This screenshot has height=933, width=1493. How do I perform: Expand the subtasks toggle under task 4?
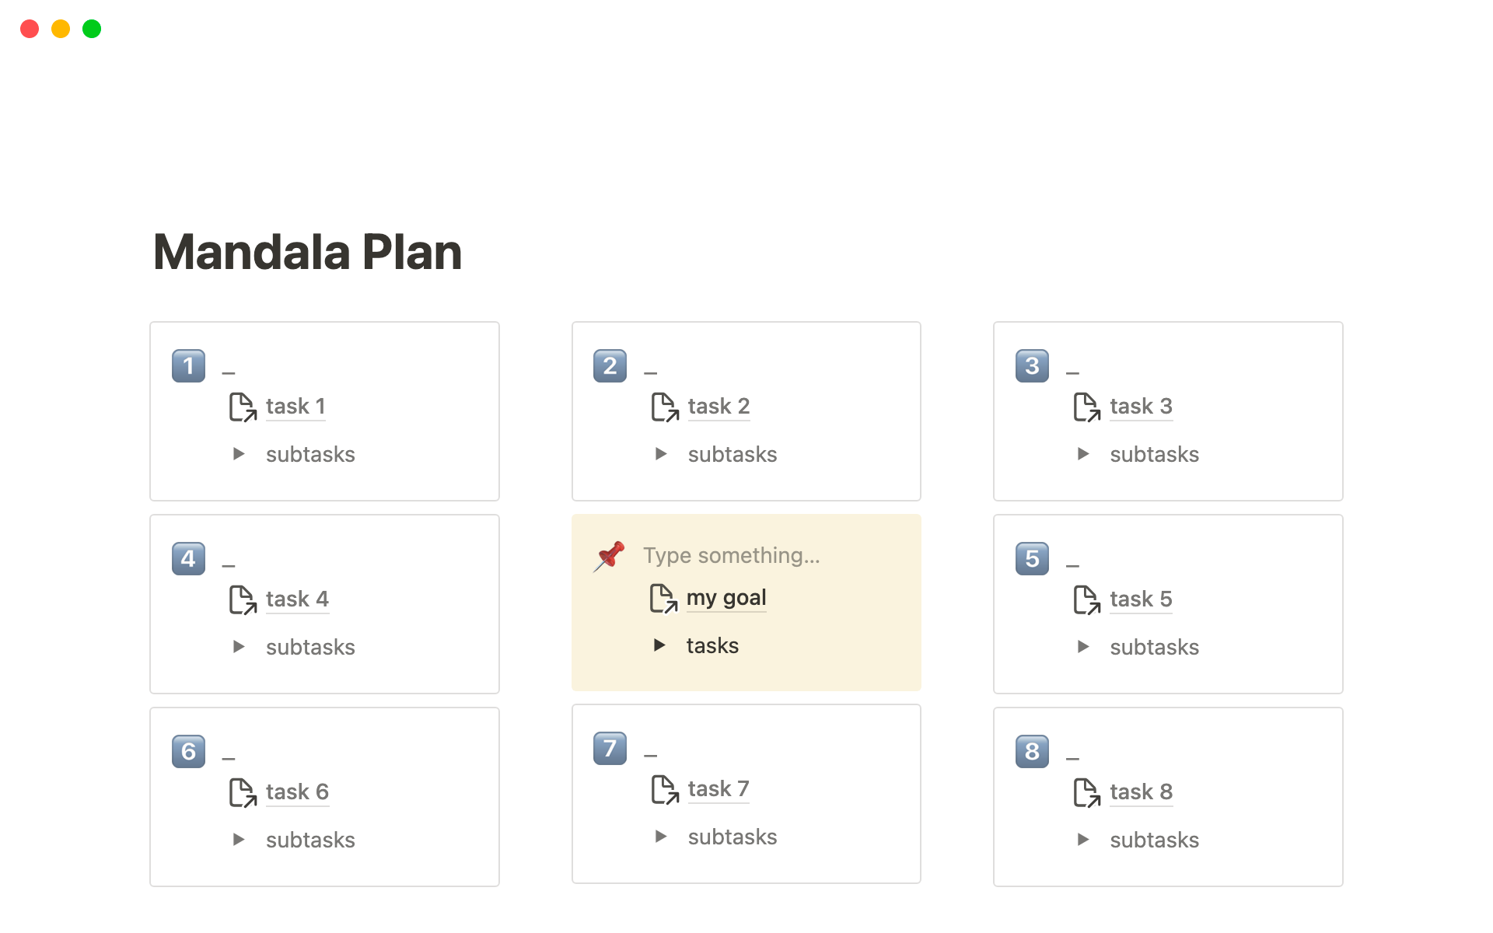point(239,647)
